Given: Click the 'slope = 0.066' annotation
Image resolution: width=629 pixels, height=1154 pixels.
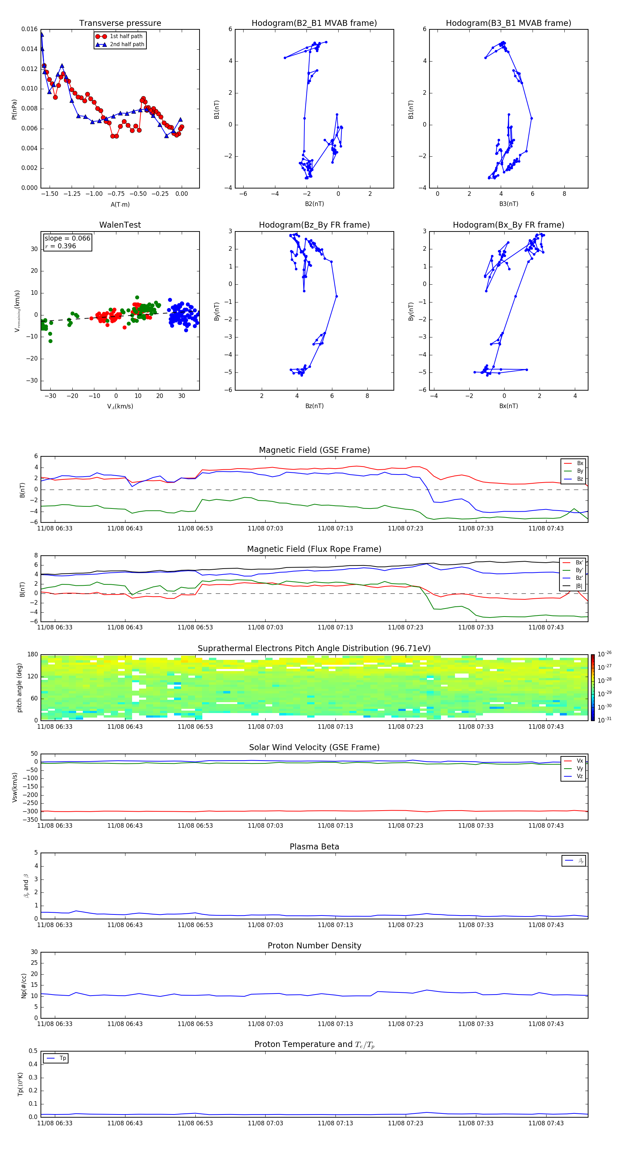Looking at the screenshot, I should pos(67,238).
